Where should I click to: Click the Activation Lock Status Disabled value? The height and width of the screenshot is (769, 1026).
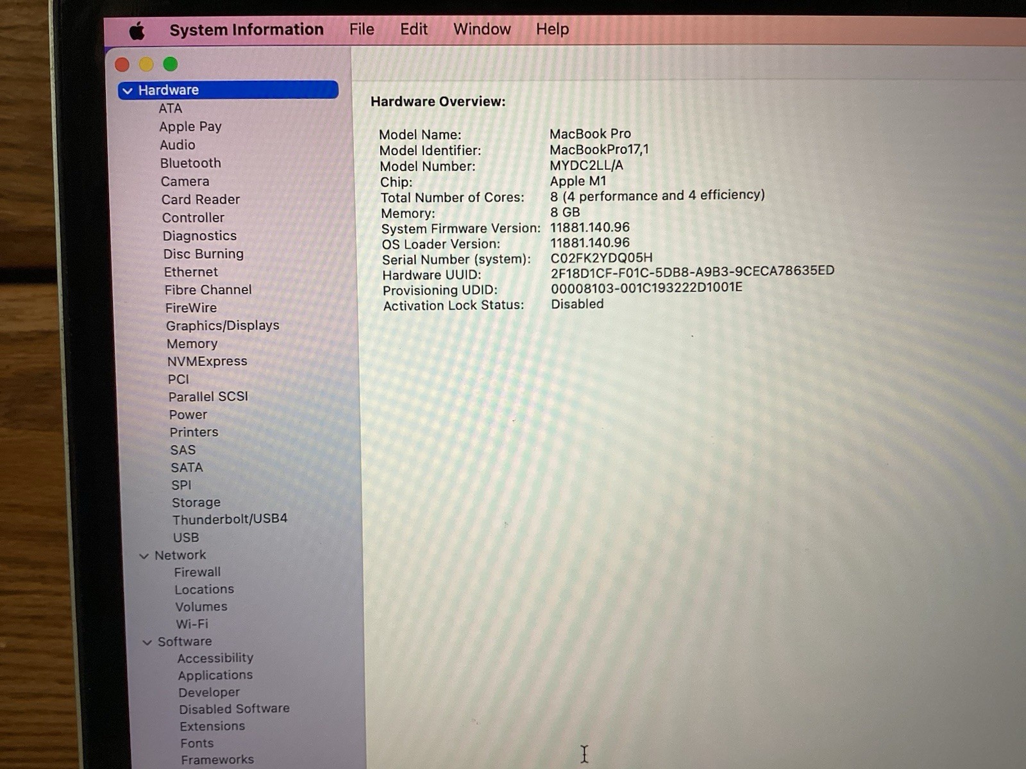[x=577, y=304]
